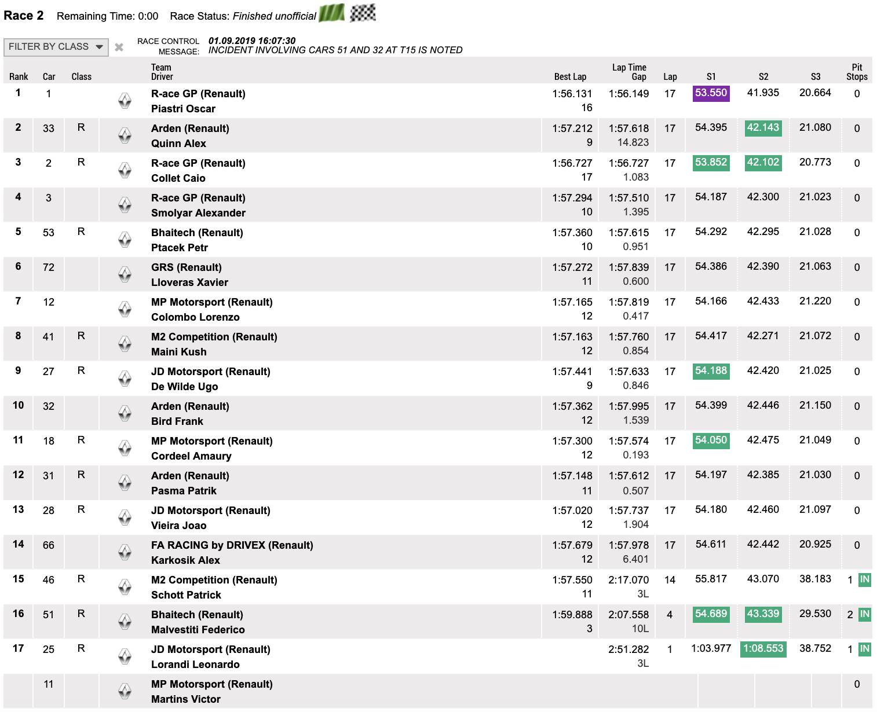Select driver name Martins Victor
The image size is (877, 712).
186,699
